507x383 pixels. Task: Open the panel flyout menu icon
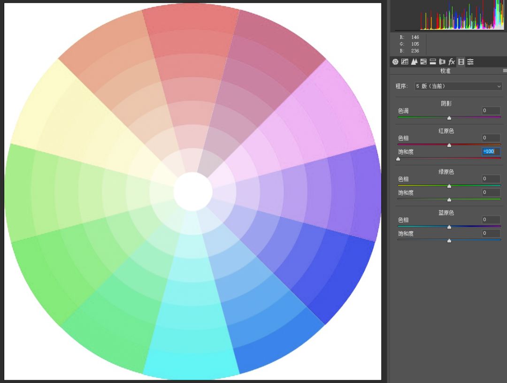pos(505,70)
